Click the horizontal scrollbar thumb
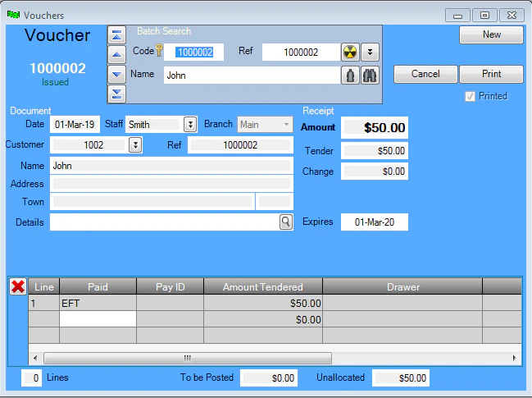Viewport: 532px width, 398px height. pyautogui.click(x=188, y=358)
